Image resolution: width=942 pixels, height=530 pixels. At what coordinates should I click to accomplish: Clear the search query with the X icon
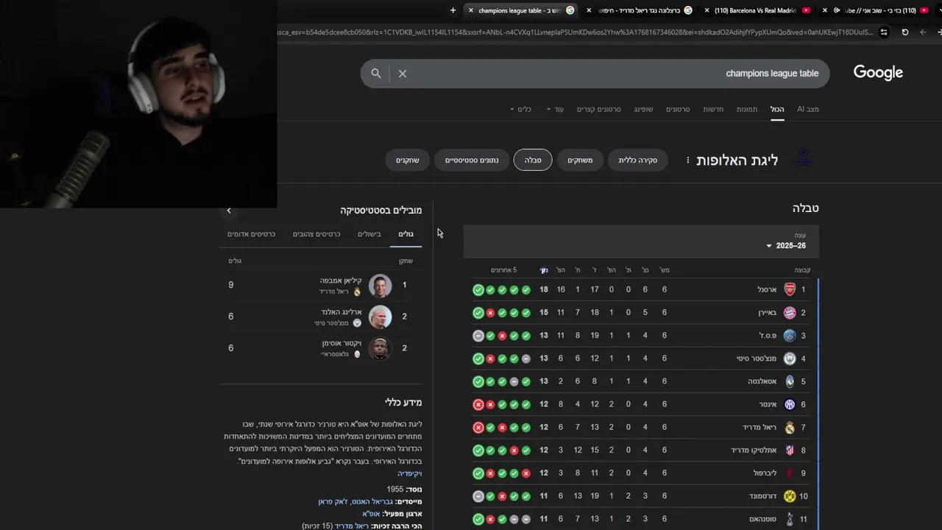tap(403, 74)
